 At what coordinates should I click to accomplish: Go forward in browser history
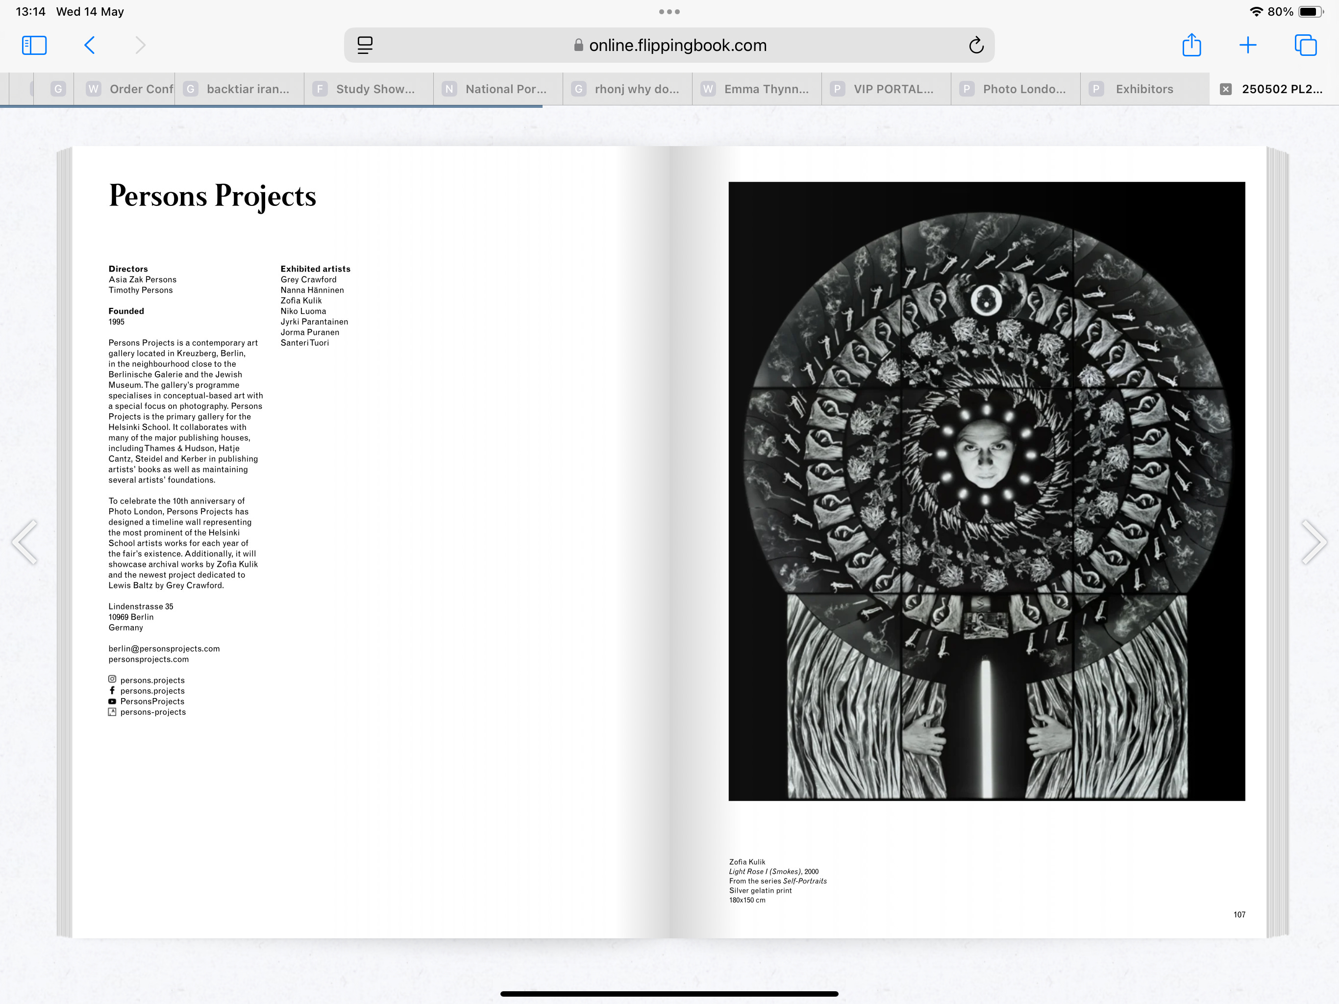click(141, 46)
